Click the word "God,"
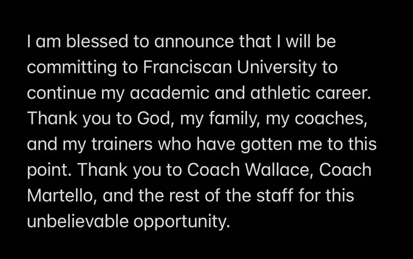The height and width of the screenshot is (259, 413). click(x=155, y=119)
